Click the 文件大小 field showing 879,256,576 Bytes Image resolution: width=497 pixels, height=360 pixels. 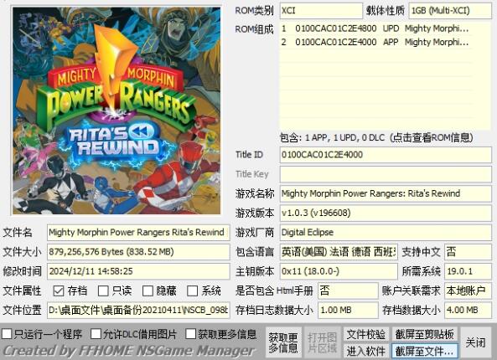pyautogui.click(x=138, y=252)
